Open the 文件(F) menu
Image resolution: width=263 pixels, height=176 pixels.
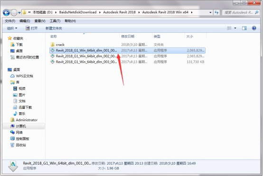(x=10, y=21)
